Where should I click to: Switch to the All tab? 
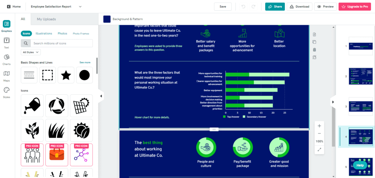pyautogui.click(x=23, y=19)
